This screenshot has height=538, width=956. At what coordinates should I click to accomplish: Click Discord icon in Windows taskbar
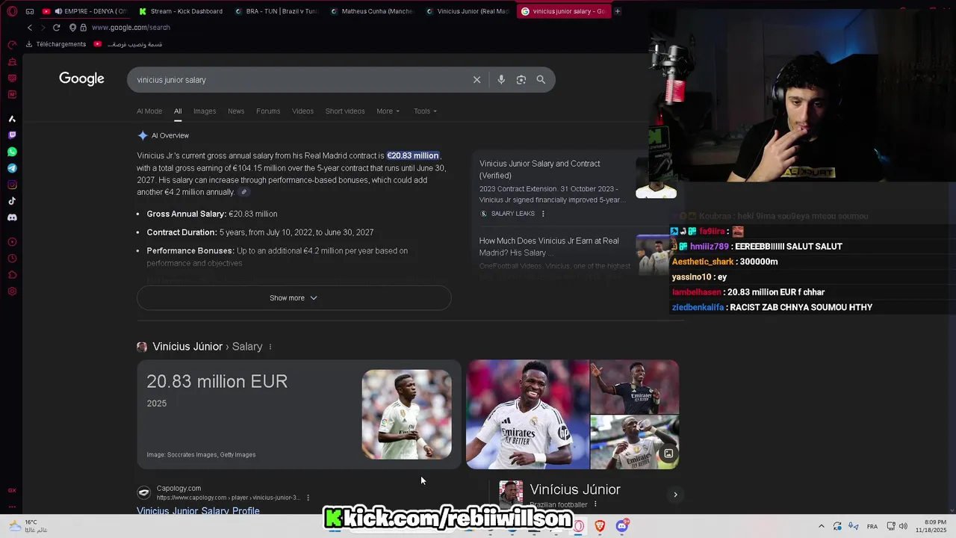click(x=621, y=526)
